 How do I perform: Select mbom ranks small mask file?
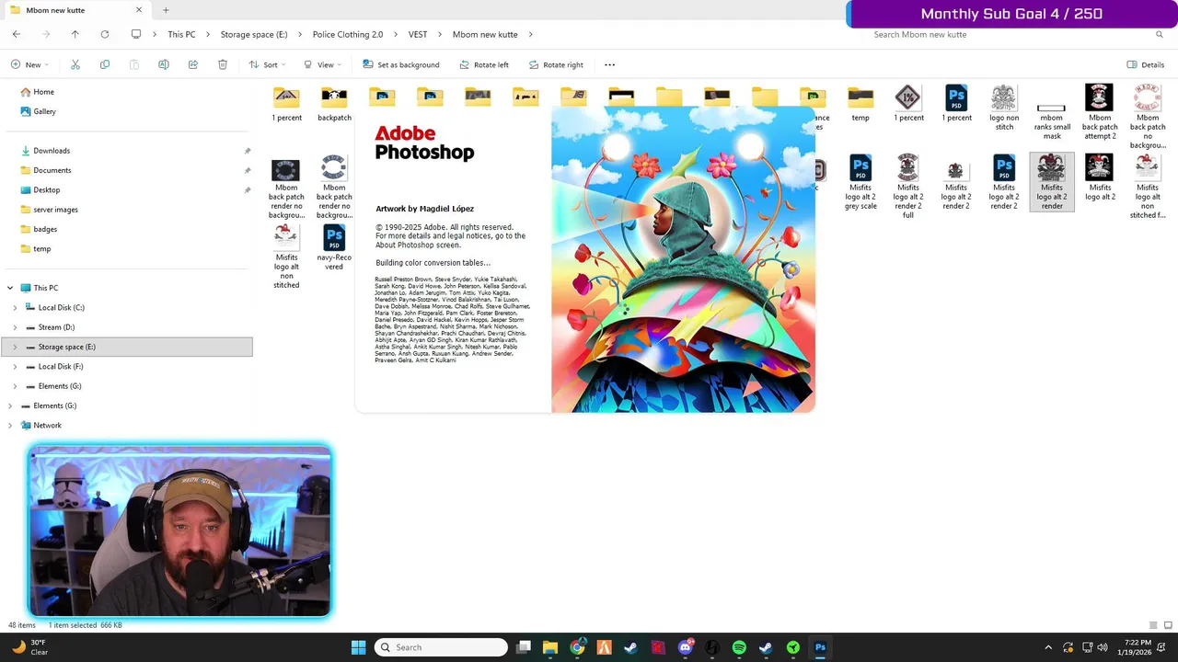[x=1052, y=112]
